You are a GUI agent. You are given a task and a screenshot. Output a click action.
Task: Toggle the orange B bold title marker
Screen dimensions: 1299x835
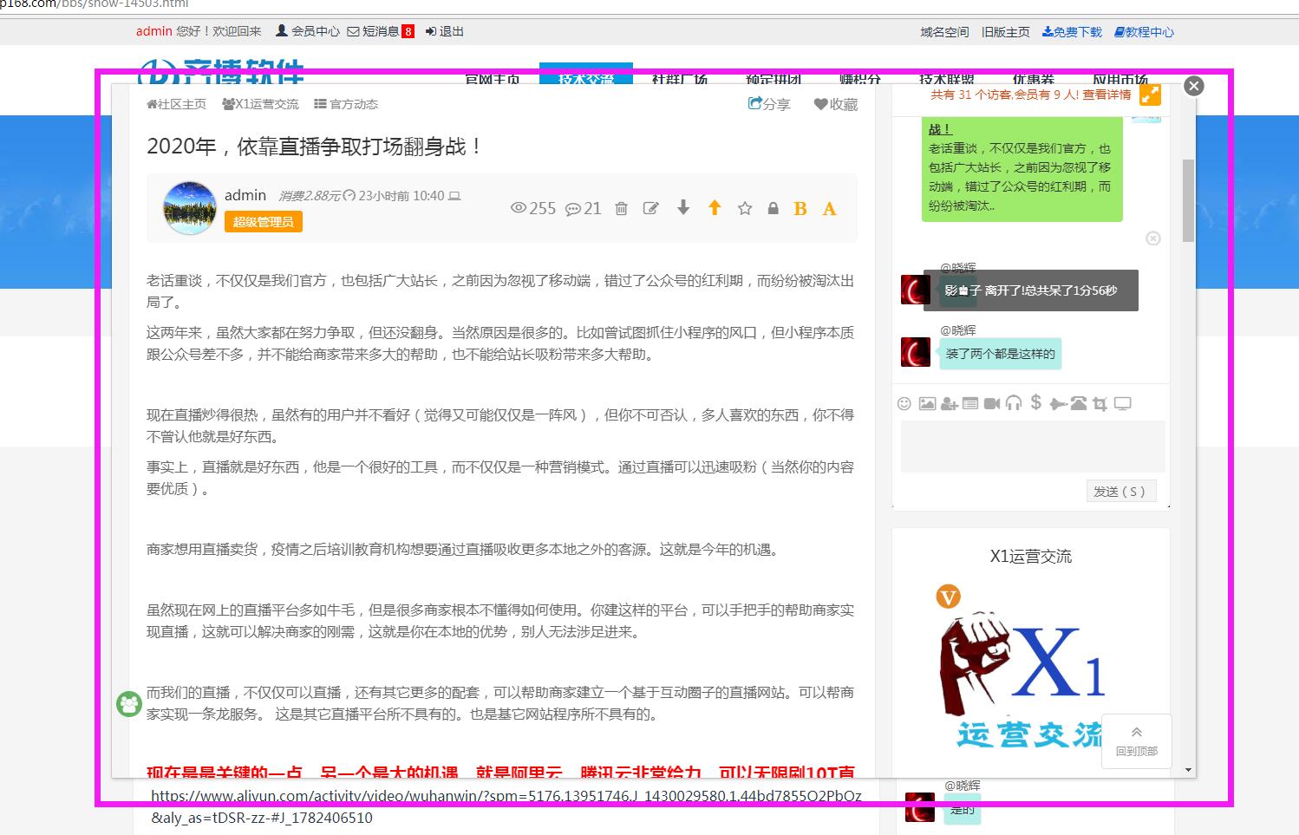pyautogui.click(x=800, y=209)
